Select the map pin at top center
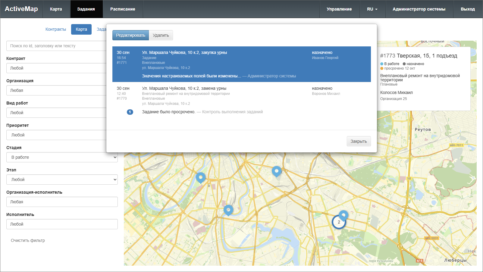The width and height of the screenshot is (483, 272). [276, 171]
